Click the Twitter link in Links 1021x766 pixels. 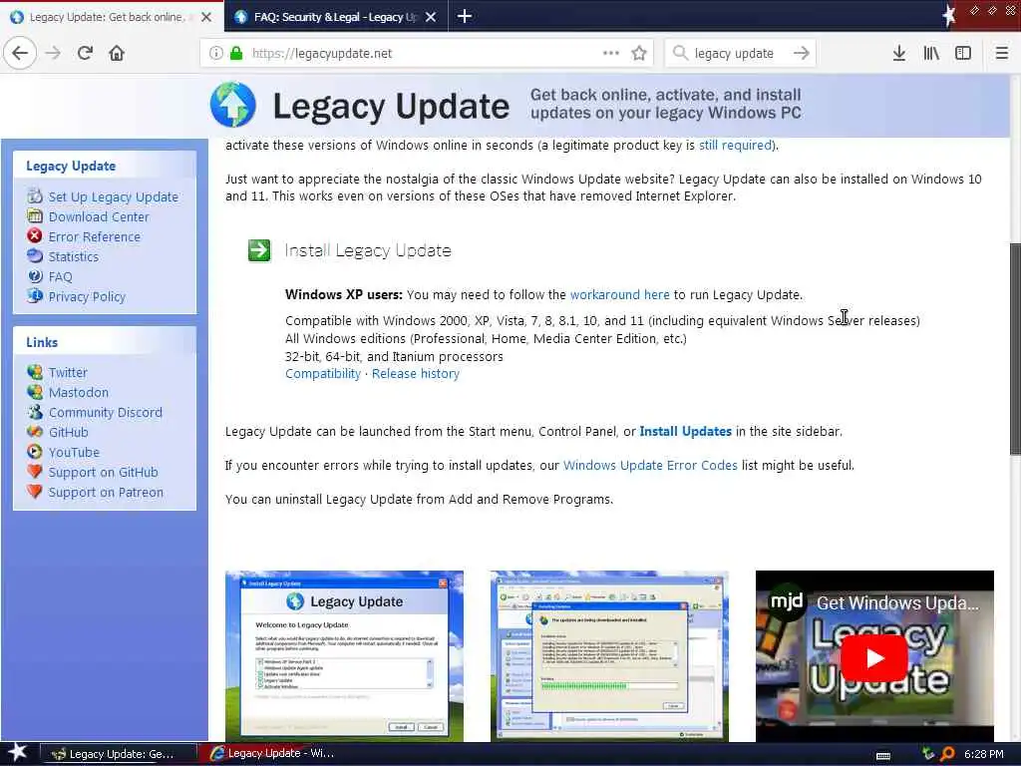(x=68, y=373)
